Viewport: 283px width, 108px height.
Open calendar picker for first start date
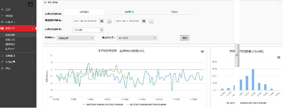pyautogui.click(x=102, y=21)
